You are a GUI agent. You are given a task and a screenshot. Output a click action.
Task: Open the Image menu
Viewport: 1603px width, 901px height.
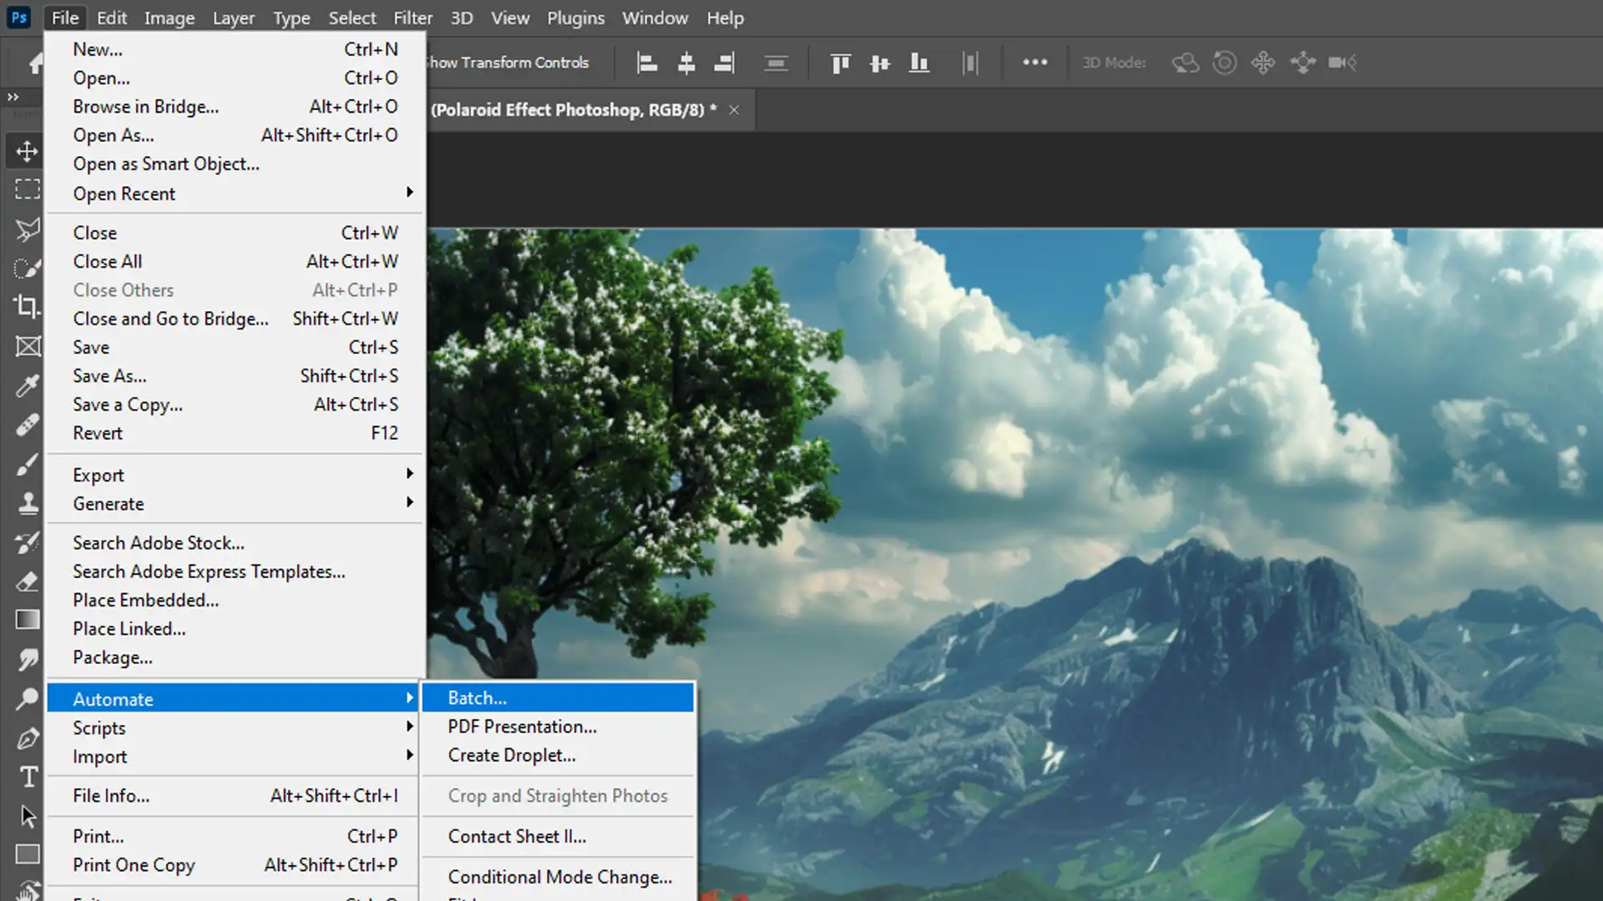coord(169,18)
